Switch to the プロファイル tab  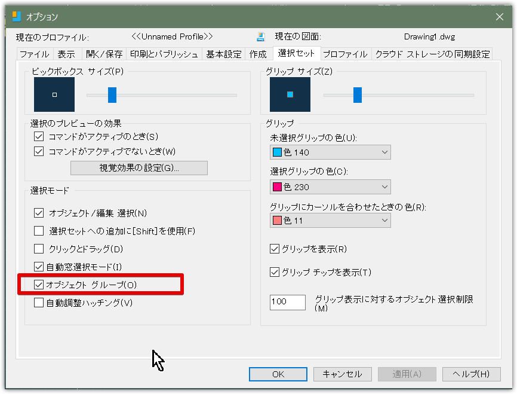345,54
